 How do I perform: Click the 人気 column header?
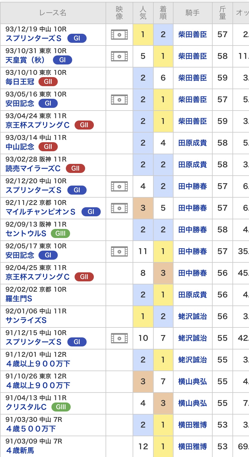pos(143,13)
